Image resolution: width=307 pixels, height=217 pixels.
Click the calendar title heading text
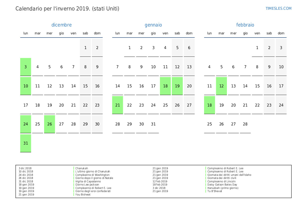point(67,9)
